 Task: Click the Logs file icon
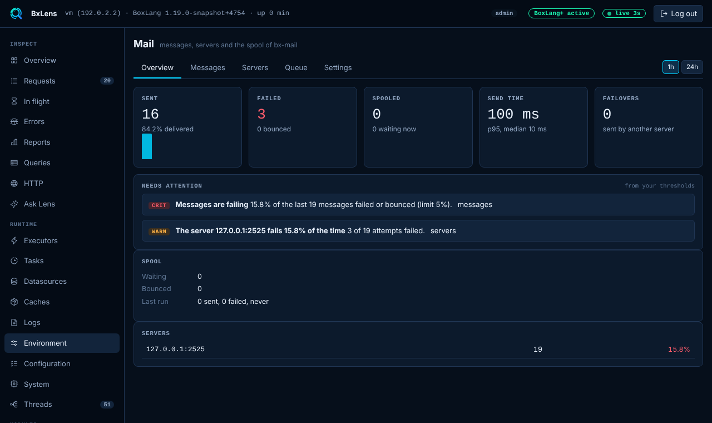coord(14,322)
